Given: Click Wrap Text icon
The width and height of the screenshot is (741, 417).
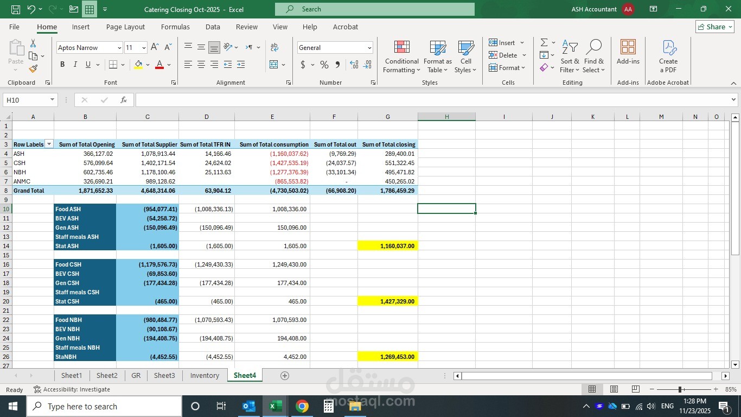Looking at the screenshot, I should click(x=274, y=47).
